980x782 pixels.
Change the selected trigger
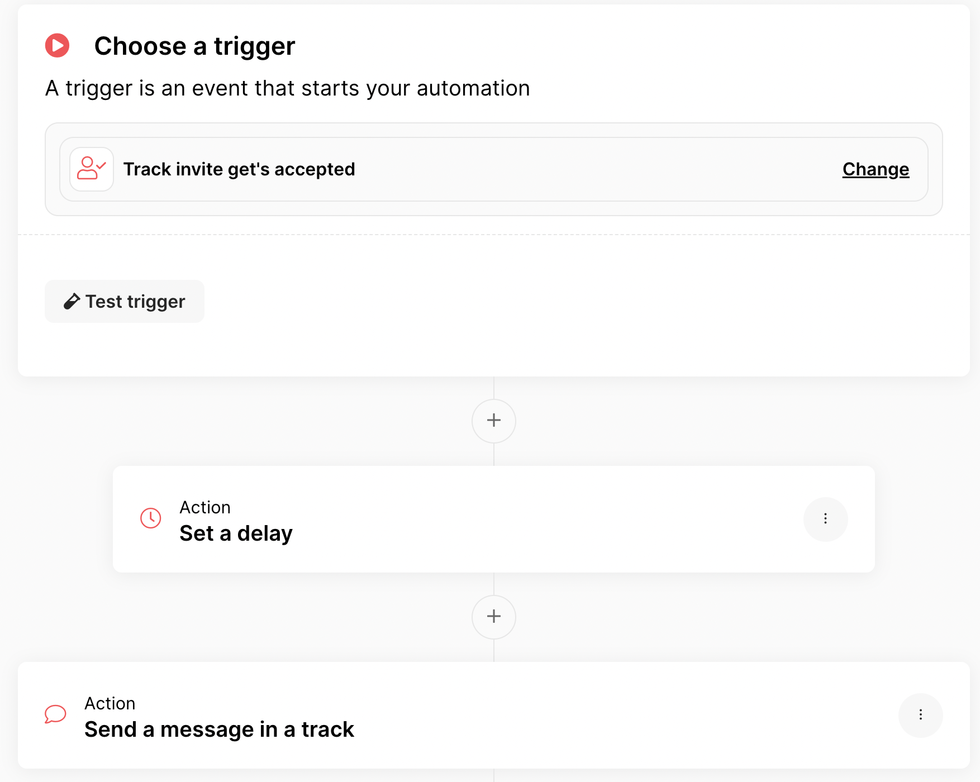pos(876,169)
